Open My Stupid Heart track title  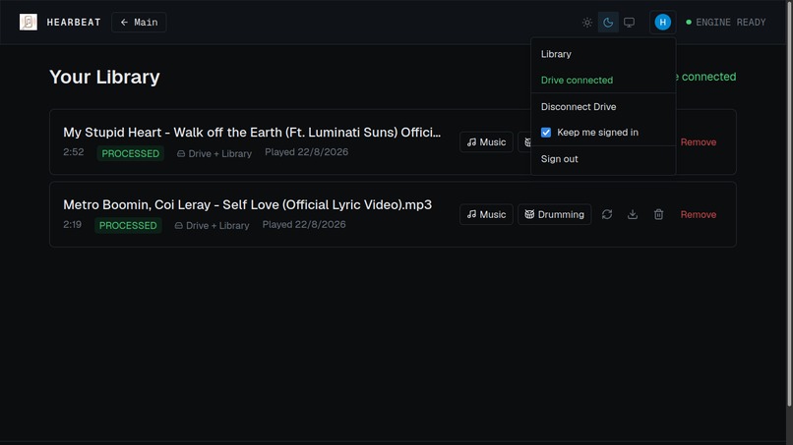tap(252, 133)
